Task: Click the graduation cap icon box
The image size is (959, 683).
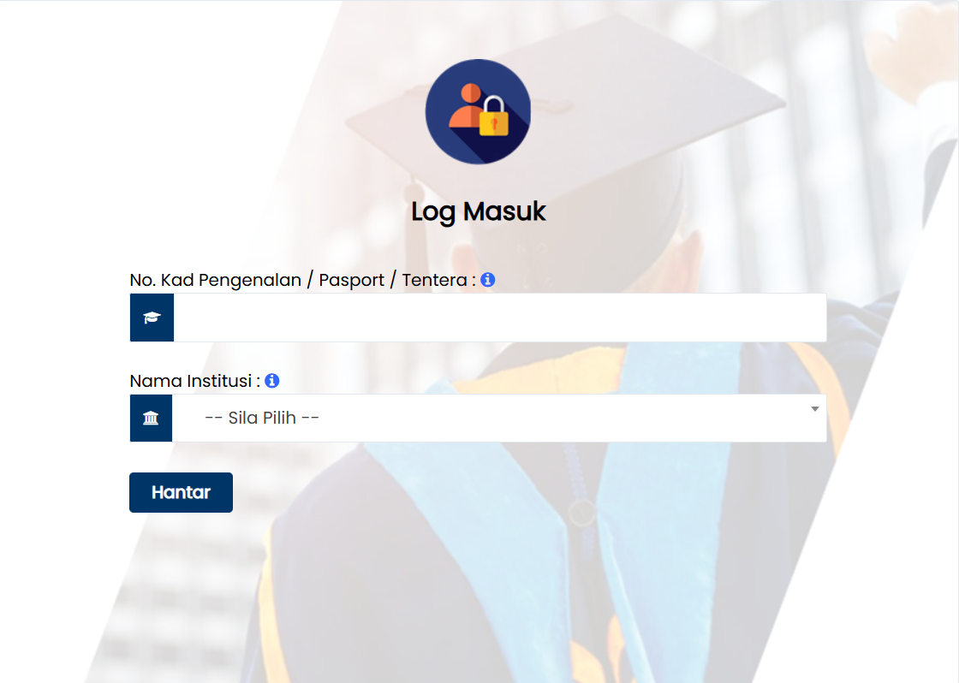Action: pos(152,318)
